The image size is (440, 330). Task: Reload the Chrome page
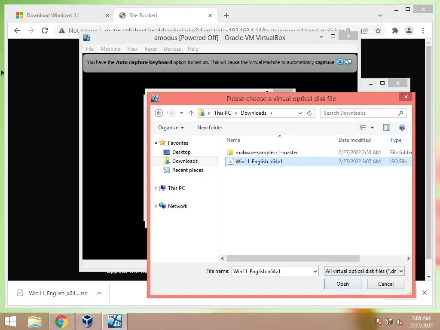pyautogui.click(x=45, y=31)
